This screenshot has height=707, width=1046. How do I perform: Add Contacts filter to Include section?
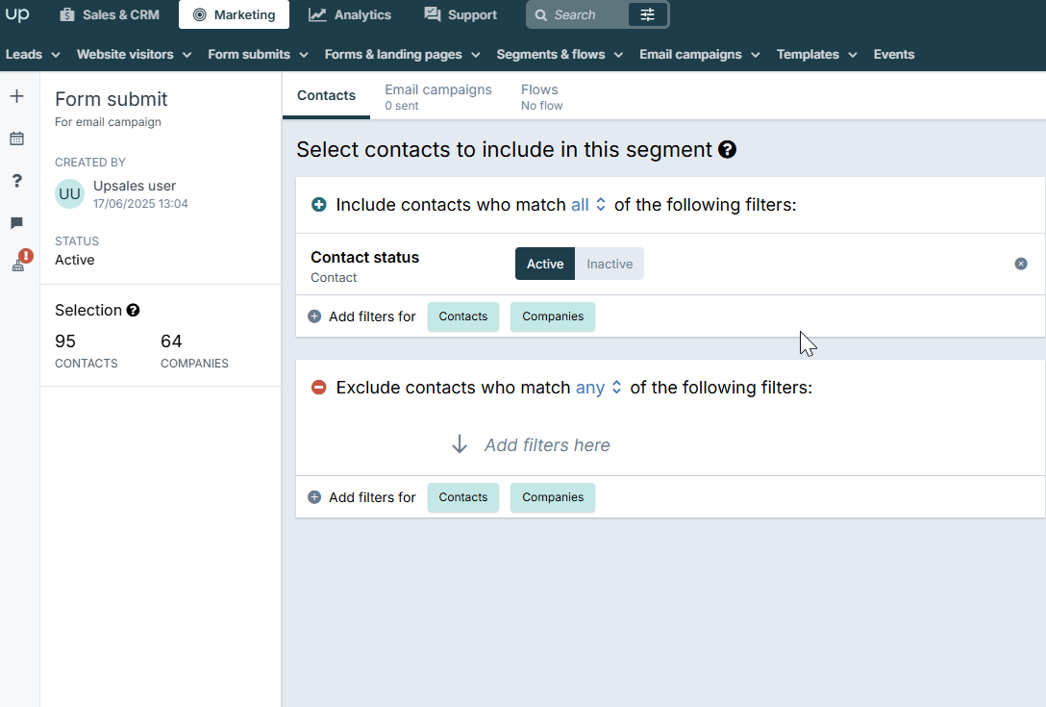tap(463, 316)
